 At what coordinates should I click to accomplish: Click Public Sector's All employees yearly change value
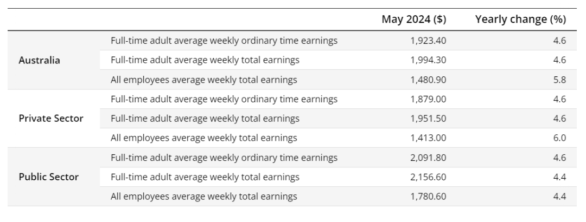click(x=559, y=197)
